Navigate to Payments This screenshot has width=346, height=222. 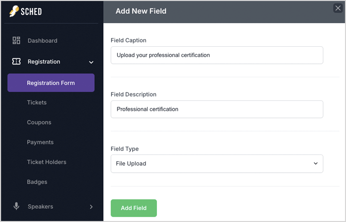click(40, 142)
